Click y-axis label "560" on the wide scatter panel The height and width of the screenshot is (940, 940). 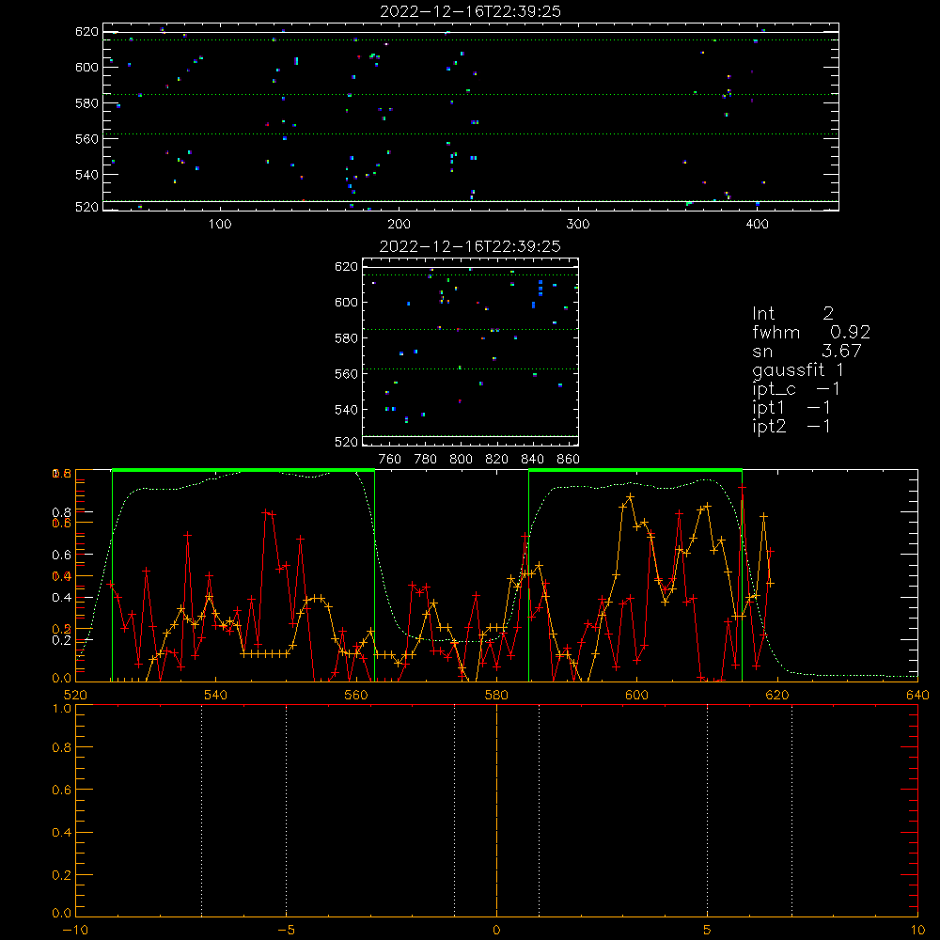(x=86, y=139)
